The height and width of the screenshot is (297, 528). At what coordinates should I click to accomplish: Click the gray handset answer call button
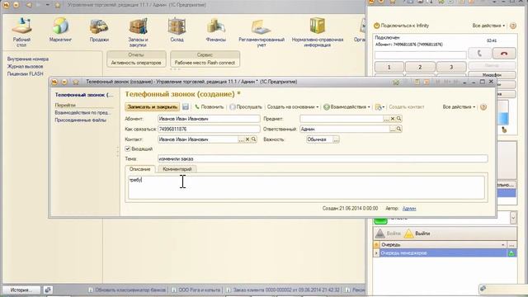pyautogui.click(x=479, y=53)
